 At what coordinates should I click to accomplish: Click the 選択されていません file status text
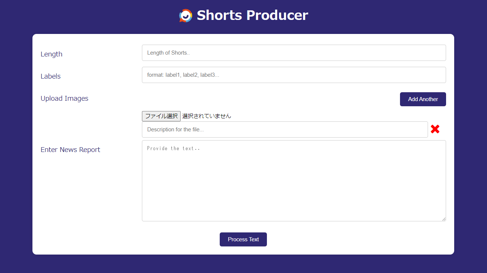[x=207, y=116]
